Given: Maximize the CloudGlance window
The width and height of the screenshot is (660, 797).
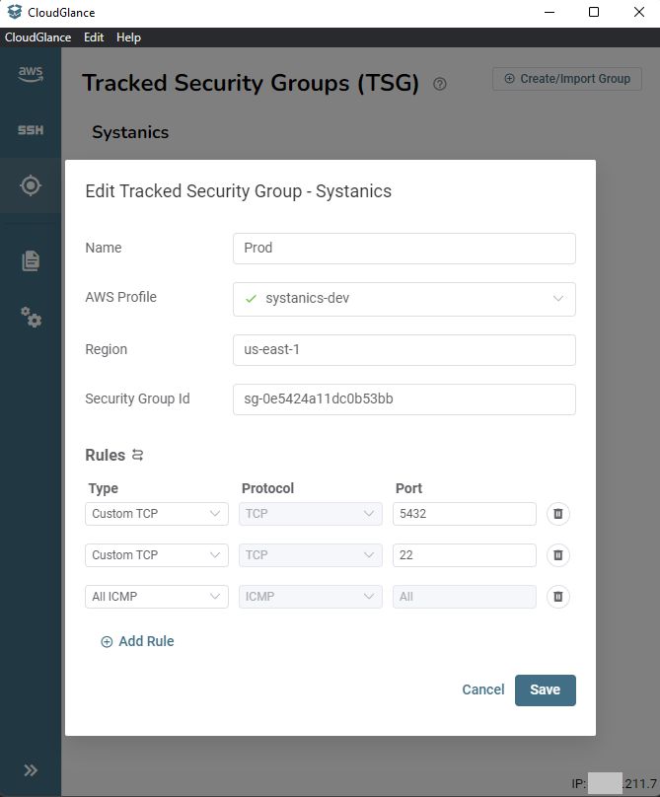Looking at the screenshot, I should [594, 12].
